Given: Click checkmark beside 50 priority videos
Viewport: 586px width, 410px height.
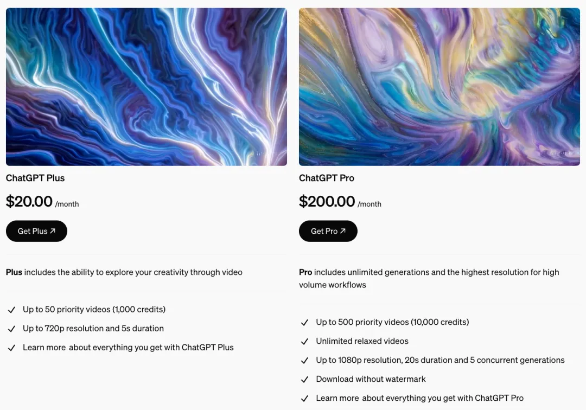Looking at the screenshot, I should pos(11,310).
